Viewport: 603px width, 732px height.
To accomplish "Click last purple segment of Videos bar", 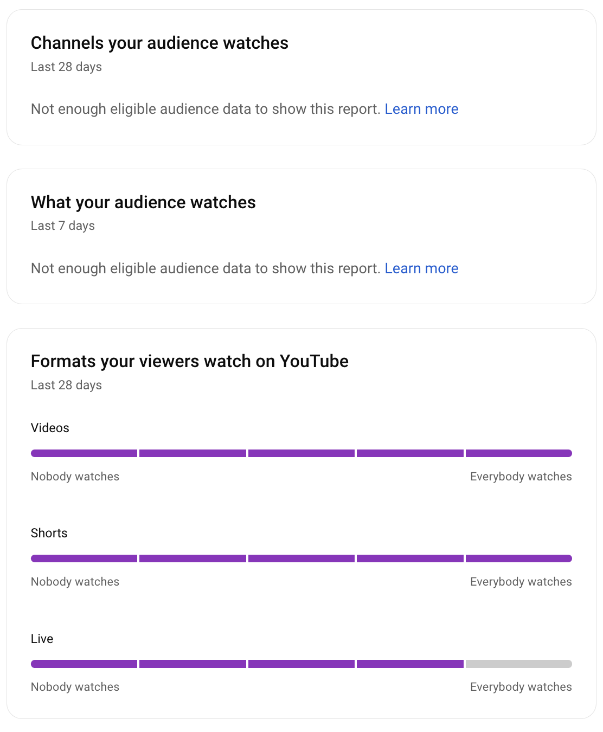I will pyautogui.click(x=518, y=453).
